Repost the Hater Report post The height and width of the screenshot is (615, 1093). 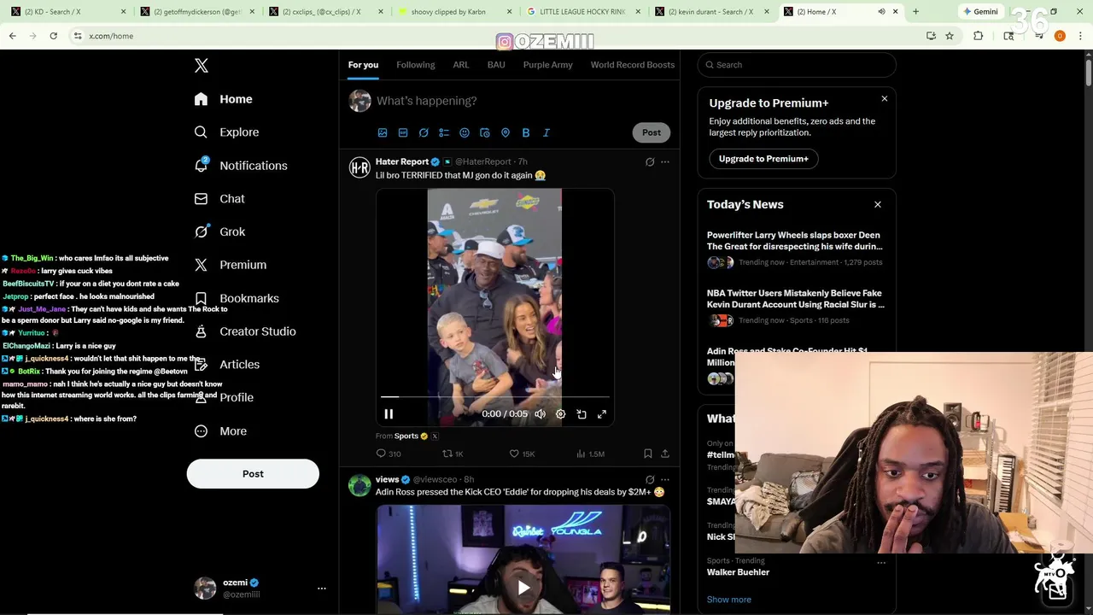(x=453, y=454)
